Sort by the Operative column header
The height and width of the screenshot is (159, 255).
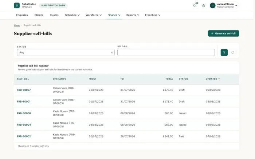tap(59, 79)
